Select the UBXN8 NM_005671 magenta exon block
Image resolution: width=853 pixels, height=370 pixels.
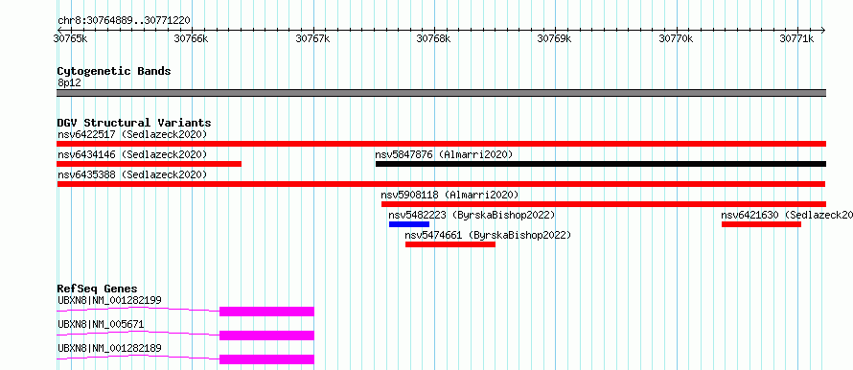pos(266,335)
